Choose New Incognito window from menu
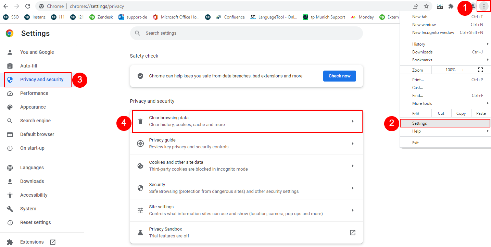This screenshot has height=247, width=491. [433, 33]
